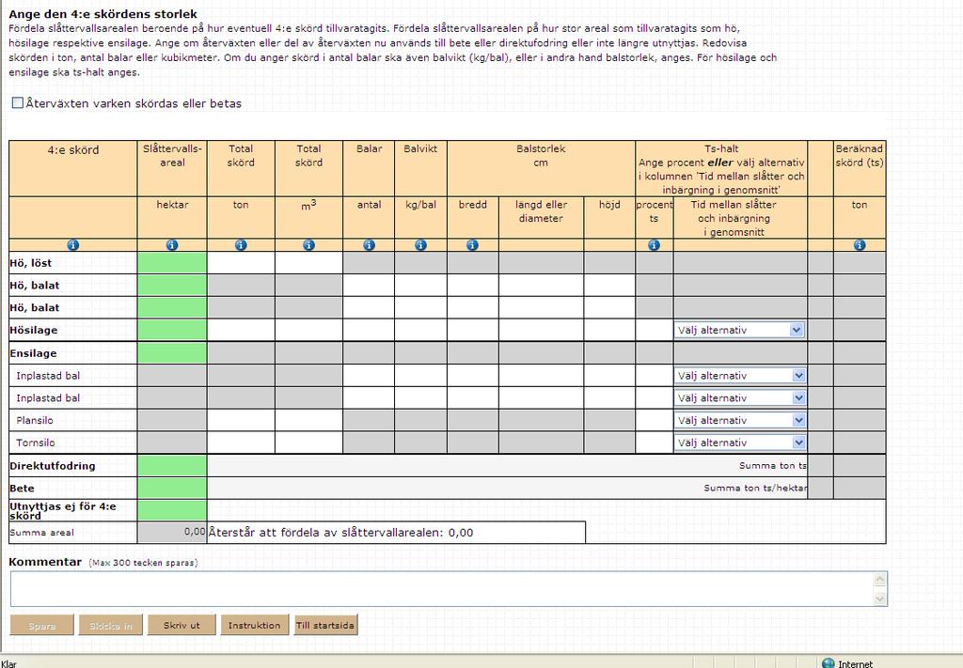Viewport: 963px width, 668px height.
Task: Click the Kommentar box scroll-up arrow
Action: point(880,579)
